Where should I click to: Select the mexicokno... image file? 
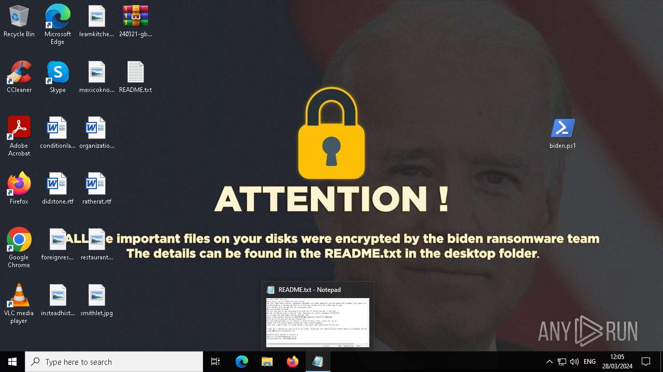click(x=96, y=77)
